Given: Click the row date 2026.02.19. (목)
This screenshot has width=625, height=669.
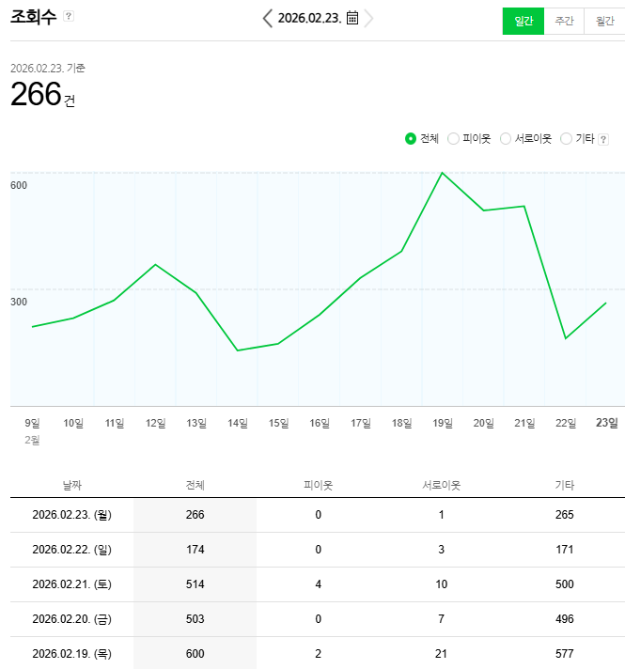Looking at the screenshot, I should pyautogui.click(x=71, y=654).
